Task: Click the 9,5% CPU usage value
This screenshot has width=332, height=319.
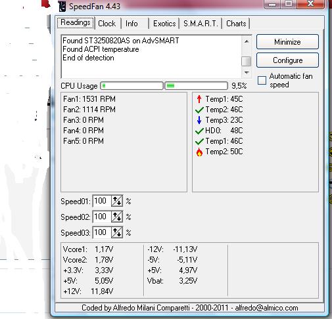Action: point(239,86)
